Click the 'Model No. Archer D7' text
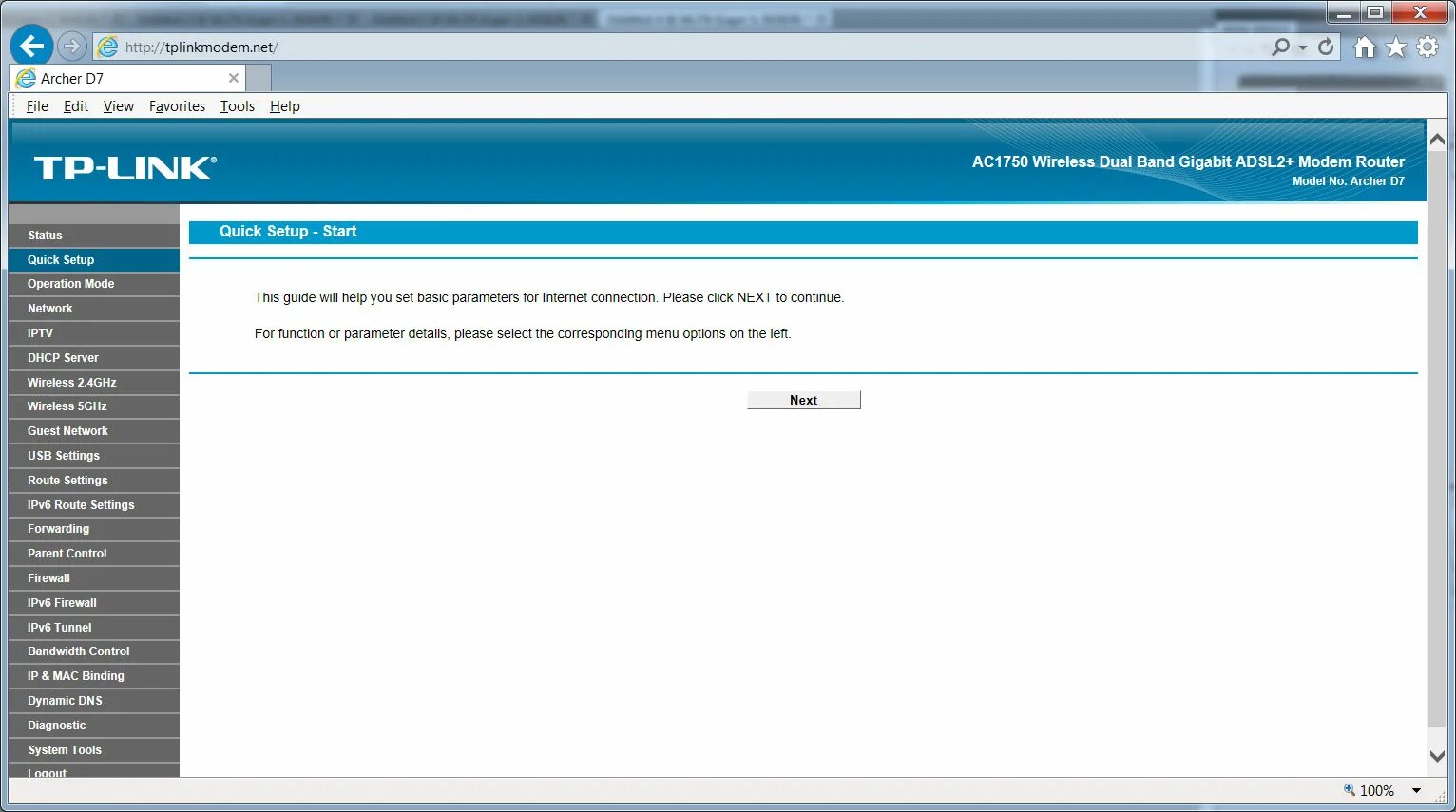The image size is (1456, 812). point(1348,181)
